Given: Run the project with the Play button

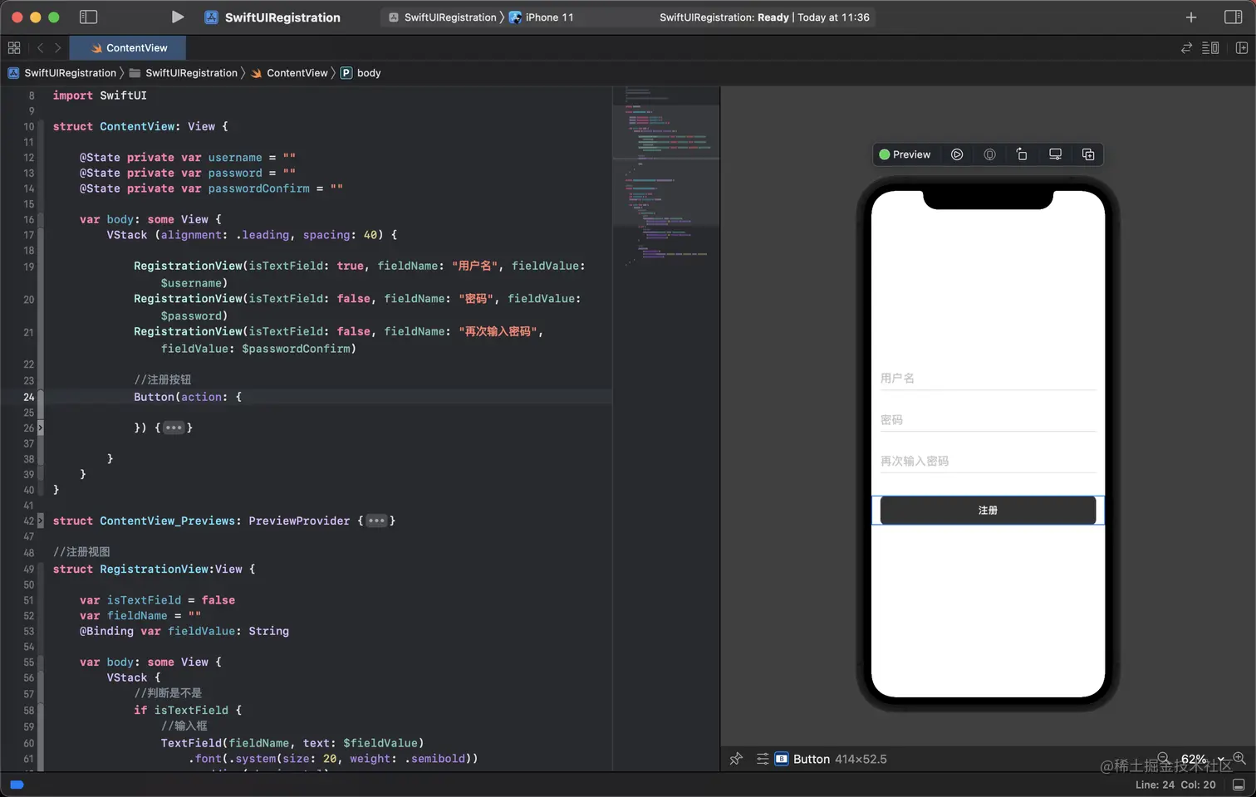Looking at the screenshot, I should (177, 17).
